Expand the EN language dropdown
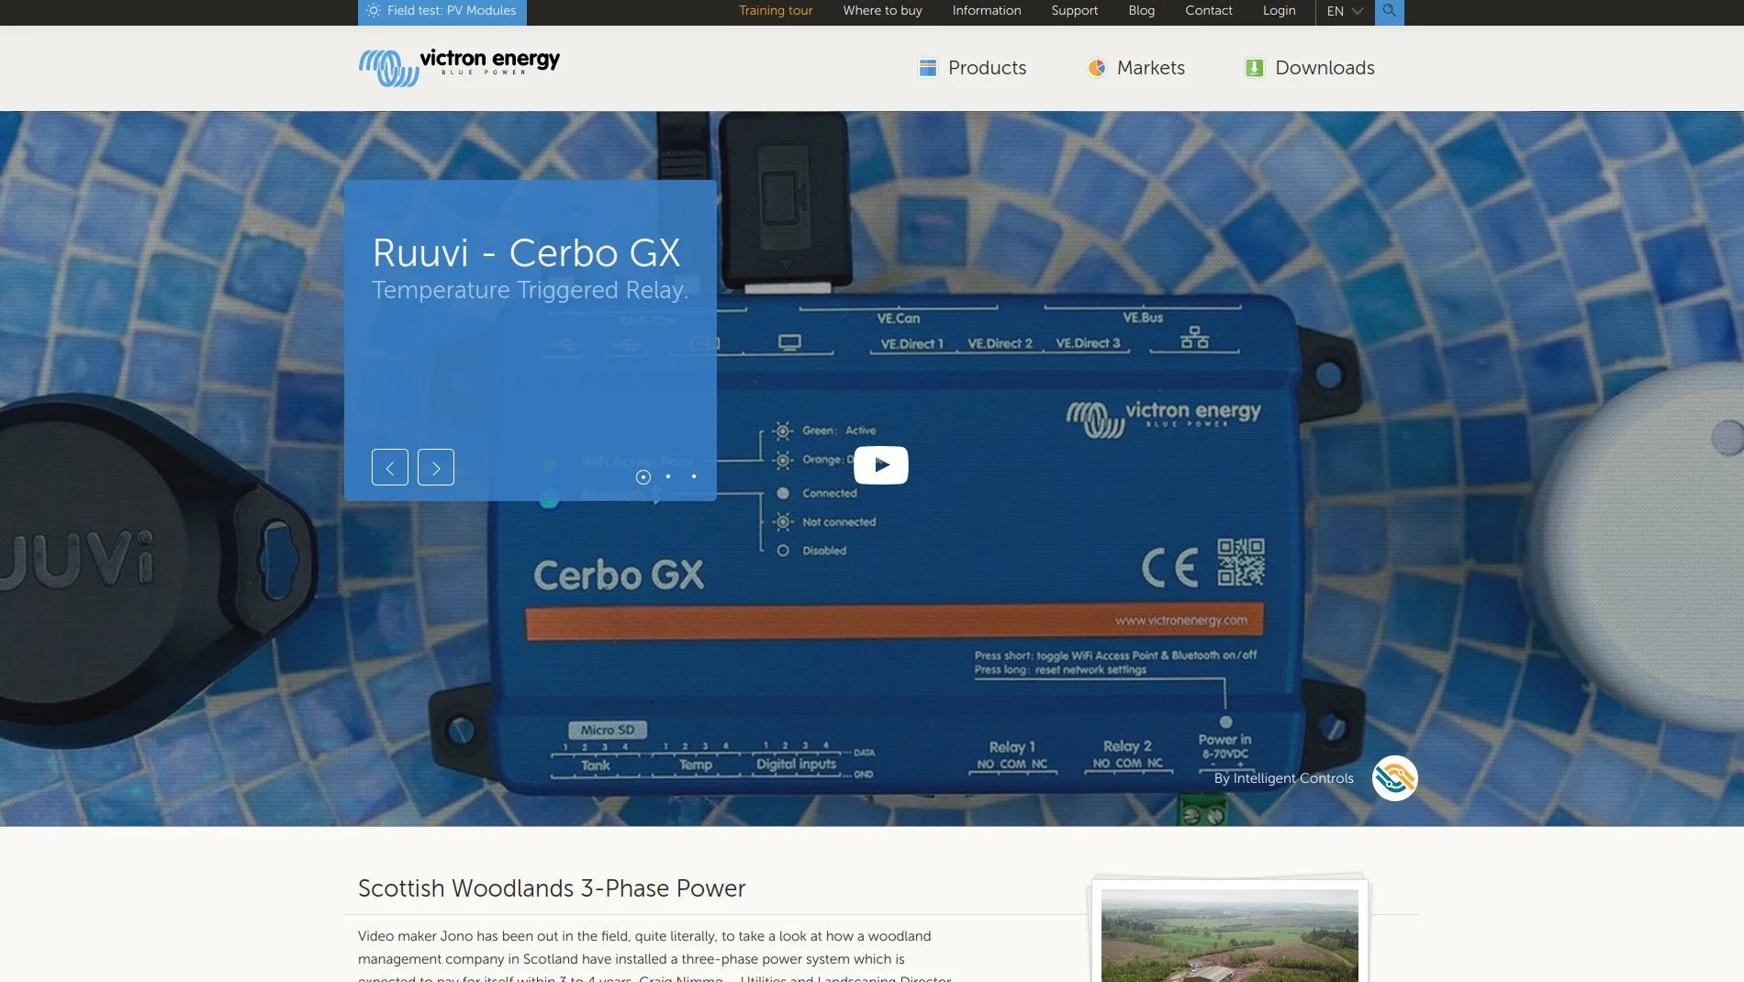The height and width of the screenshot is (982, 1744). click(x=1345, y=11)
